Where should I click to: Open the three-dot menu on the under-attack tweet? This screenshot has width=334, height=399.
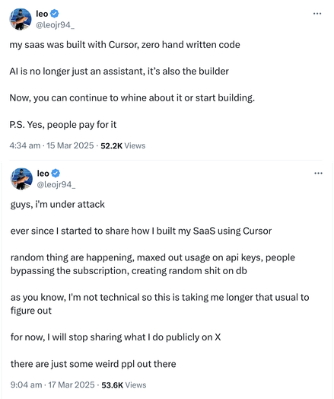pos(318,174)
